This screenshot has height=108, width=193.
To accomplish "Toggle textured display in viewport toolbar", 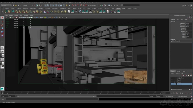I will (43, 18).
